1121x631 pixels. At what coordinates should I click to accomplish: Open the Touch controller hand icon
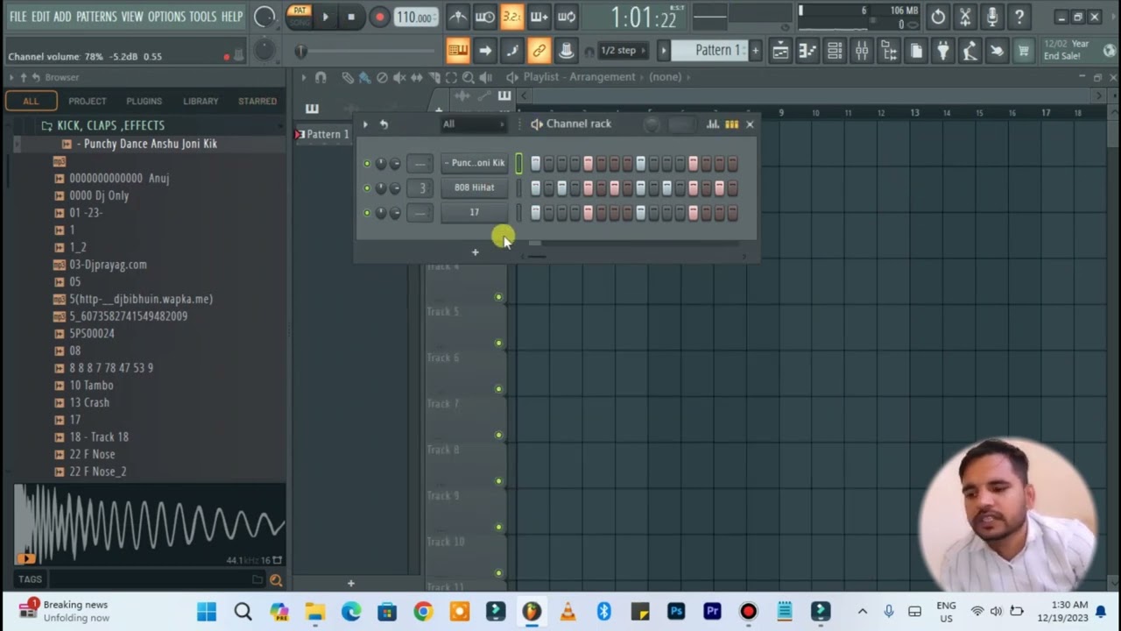coord(998,51)
